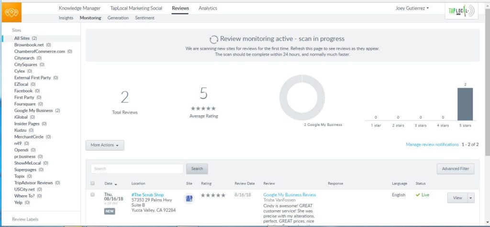Click the 5 stars bar in chart
Image resolution: width=490 pixels, height=227 pixels.
465,104
